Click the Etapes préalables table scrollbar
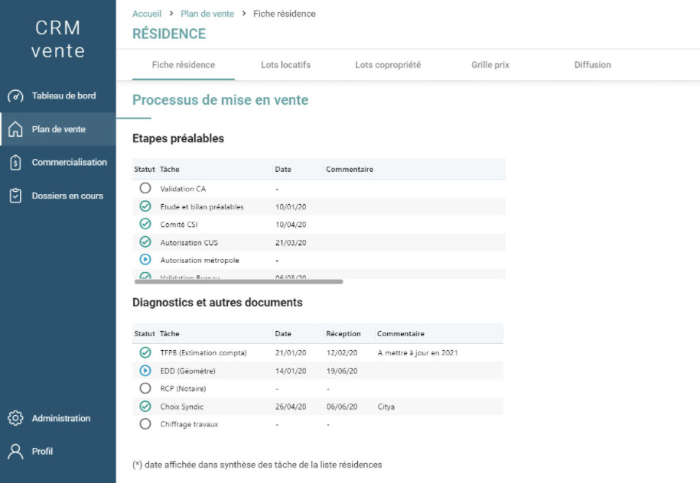Image resolution: width=700 pixels, height=483 pixels. tap(239, 281)
